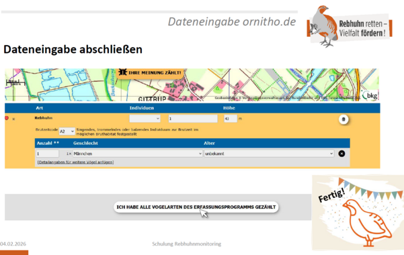Click the Geschlecht column header
Screen dimensions: 404x255
click(85, 143)
